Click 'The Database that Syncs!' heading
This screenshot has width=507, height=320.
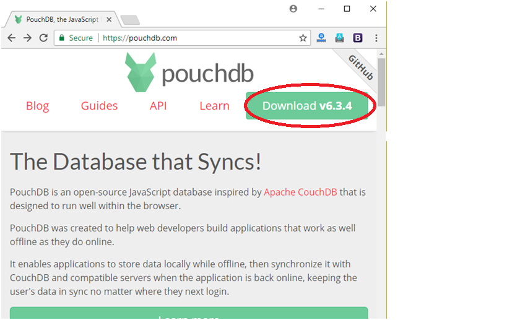coord(136,162)
